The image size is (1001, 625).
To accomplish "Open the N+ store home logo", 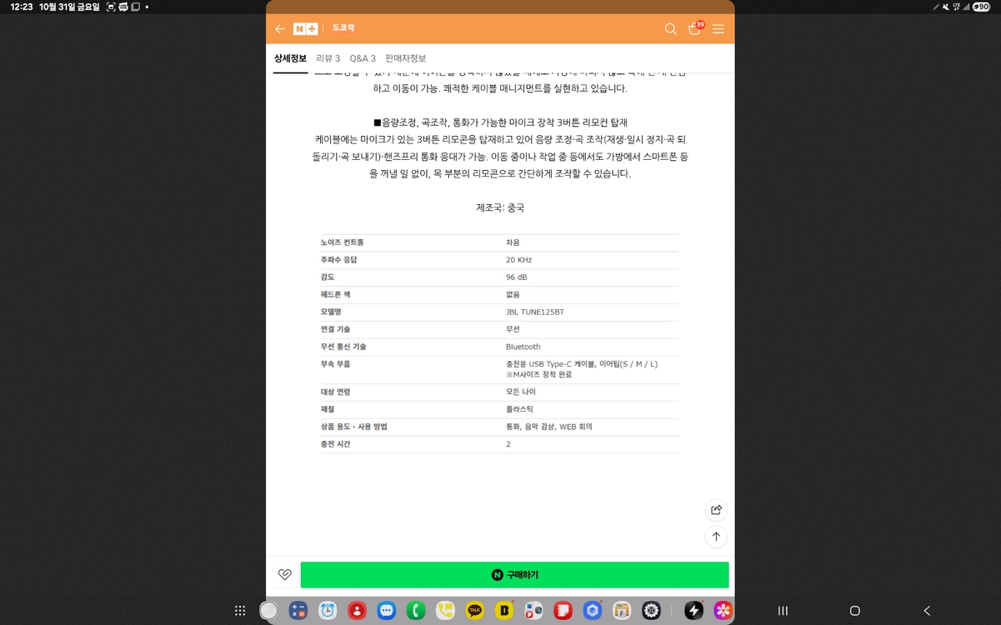I will (305, 29).
